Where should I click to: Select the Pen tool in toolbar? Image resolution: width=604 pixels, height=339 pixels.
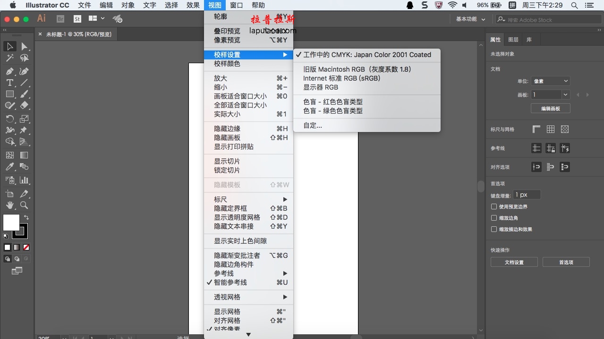coord(9,71)
